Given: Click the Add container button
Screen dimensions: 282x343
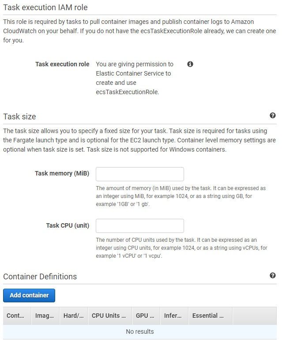Looking at the screenshot, I should tap(29, 295).
